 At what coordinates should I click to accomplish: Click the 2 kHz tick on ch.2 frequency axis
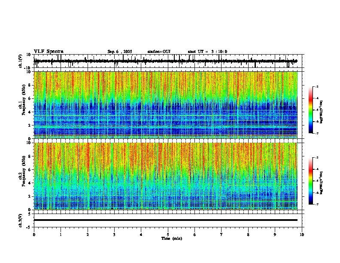30,196
